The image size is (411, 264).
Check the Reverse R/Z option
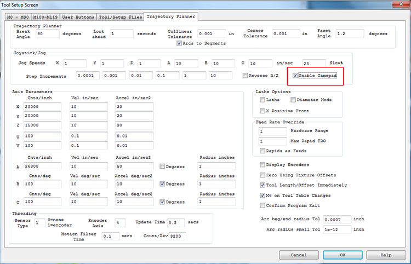(x=246, y=76)
